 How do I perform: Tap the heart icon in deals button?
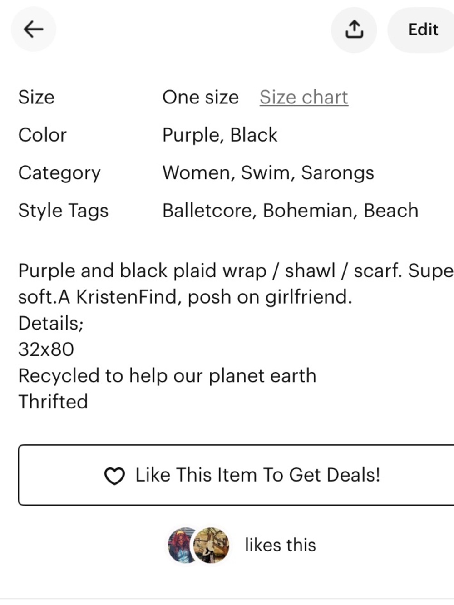pos(114,476)
